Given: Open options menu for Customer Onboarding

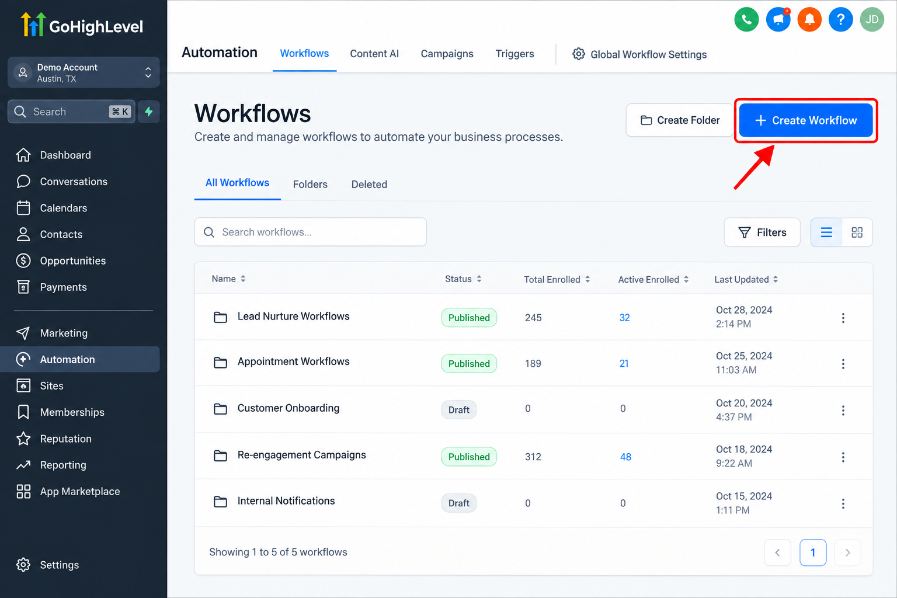Looking at the screenshot, I should (x=843, y=411).
